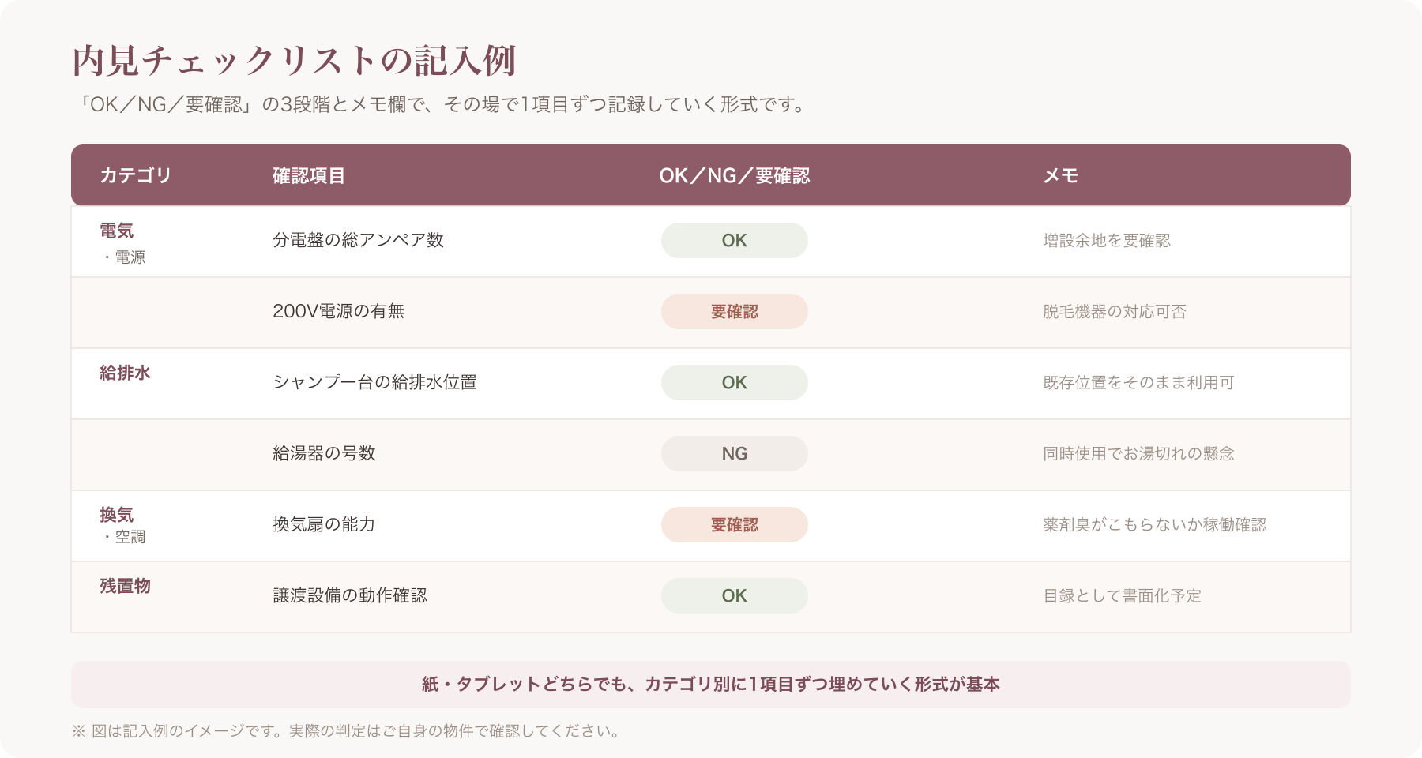Click the subtitle starting with「OK／NG／要確認」
This screenshot has width=1422, height=758.
441,104
